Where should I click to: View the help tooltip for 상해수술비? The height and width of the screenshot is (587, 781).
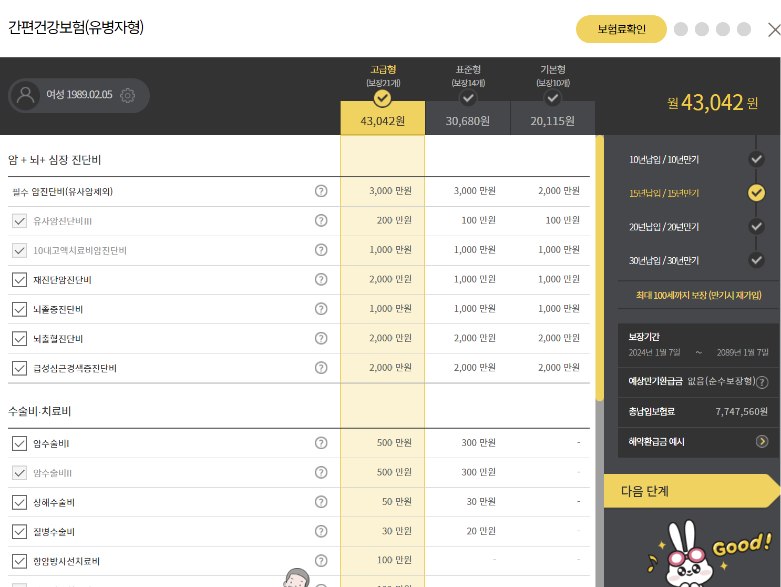coord(321,502)
